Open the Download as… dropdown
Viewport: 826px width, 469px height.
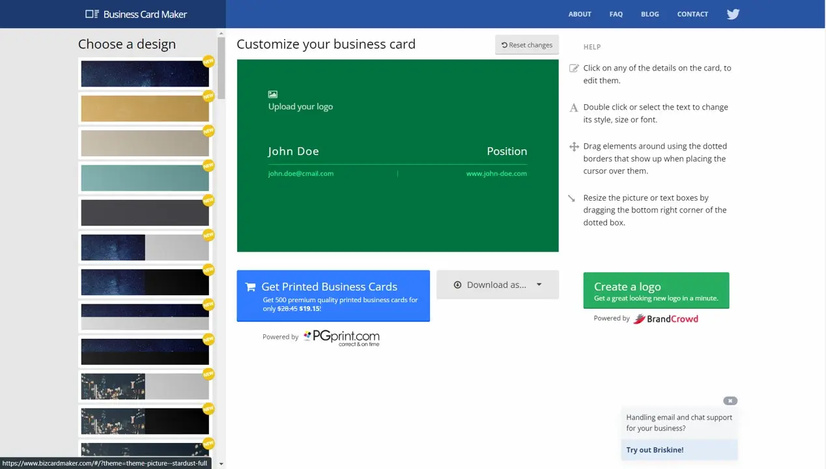click(498, 285)
